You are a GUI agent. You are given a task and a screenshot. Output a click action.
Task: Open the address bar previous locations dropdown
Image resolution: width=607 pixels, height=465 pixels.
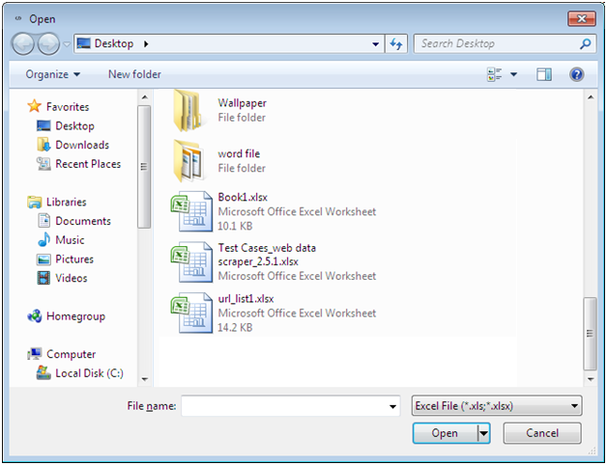[375, 44]
